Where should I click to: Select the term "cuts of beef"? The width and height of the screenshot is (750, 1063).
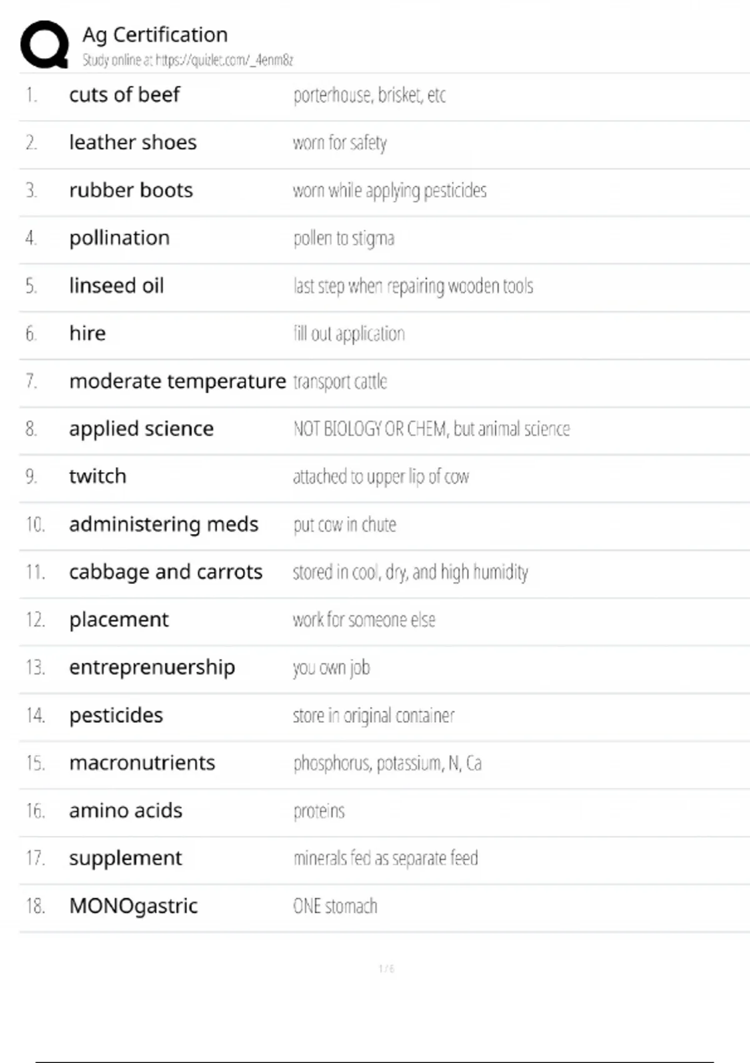pyautogui.click(x=124, y=94)
